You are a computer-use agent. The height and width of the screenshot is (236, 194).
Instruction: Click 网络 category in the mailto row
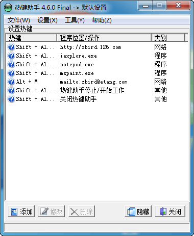point(160,82)
